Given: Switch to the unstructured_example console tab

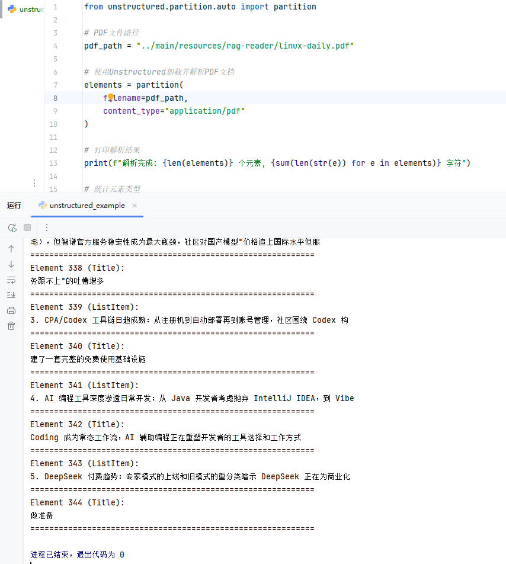Looking at the screenshot, I should [x=86, y=206].
